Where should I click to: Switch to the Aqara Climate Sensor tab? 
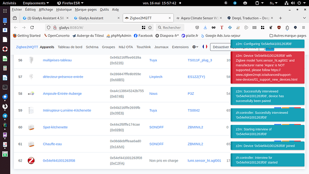[x=199, y=18]
